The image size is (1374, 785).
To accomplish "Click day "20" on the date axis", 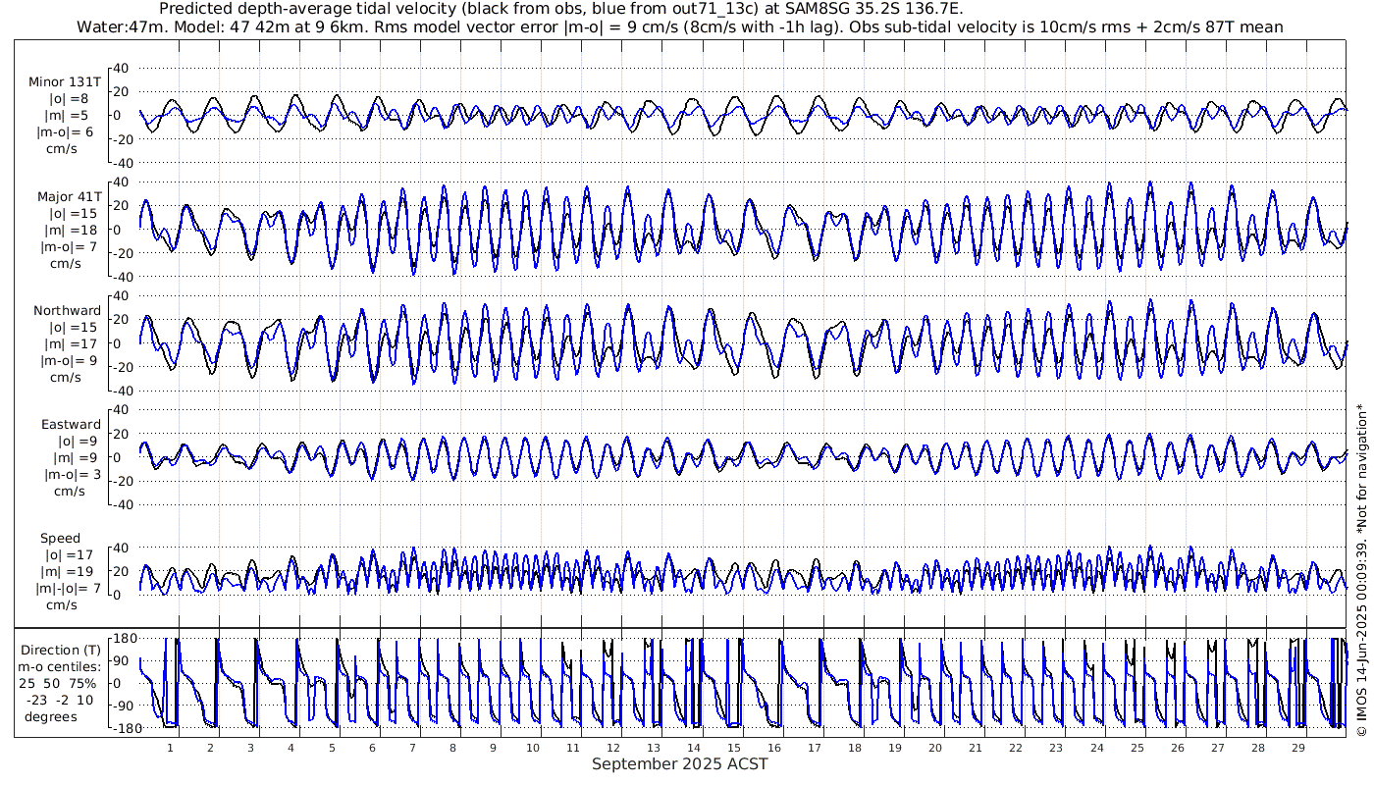I will pos(935,748).
